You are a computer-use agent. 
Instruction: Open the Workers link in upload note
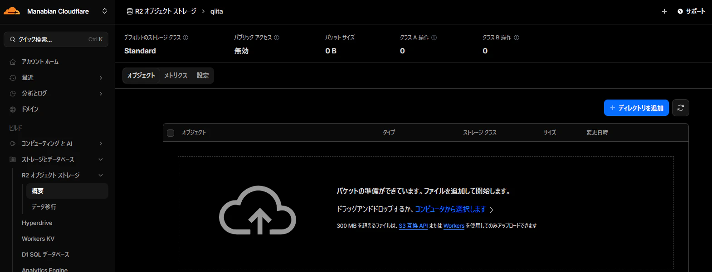pyautogui.click(x=454, y=226)
